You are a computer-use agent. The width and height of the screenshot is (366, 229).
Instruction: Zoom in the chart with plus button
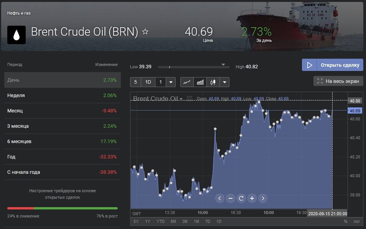(x=252, y=198)
